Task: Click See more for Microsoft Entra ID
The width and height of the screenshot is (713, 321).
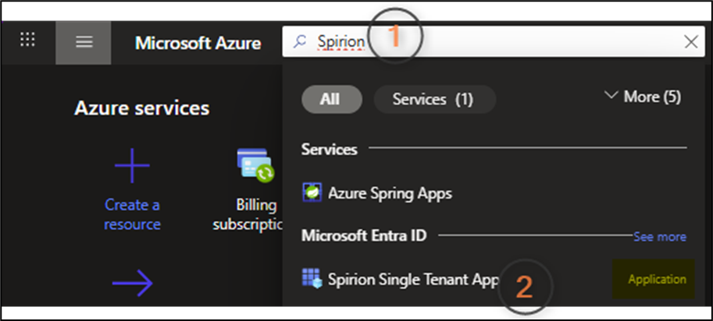Action: pyautogui.click(x=660, y=236)
